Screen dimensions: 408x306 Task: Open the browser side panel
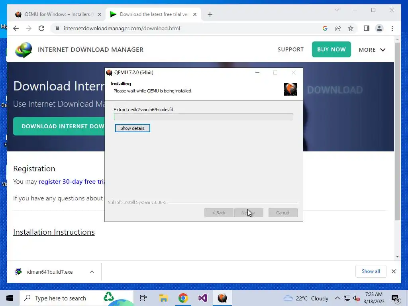367,28
